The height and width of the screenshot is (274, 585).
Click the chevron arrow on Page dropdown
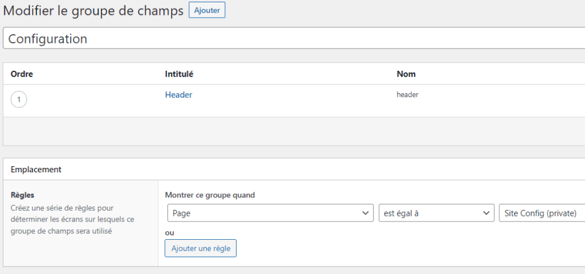(366, 213)
